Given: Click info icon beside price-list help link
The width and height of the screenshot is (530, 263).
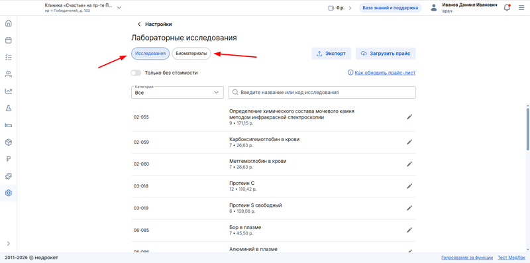Looking at the screenshot, I should 350,73.
